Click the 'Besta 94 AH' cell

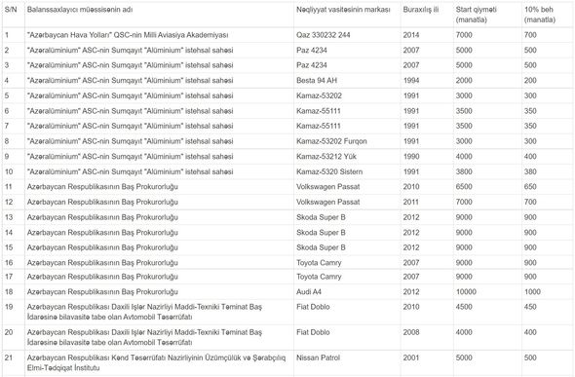coord(317,81)
